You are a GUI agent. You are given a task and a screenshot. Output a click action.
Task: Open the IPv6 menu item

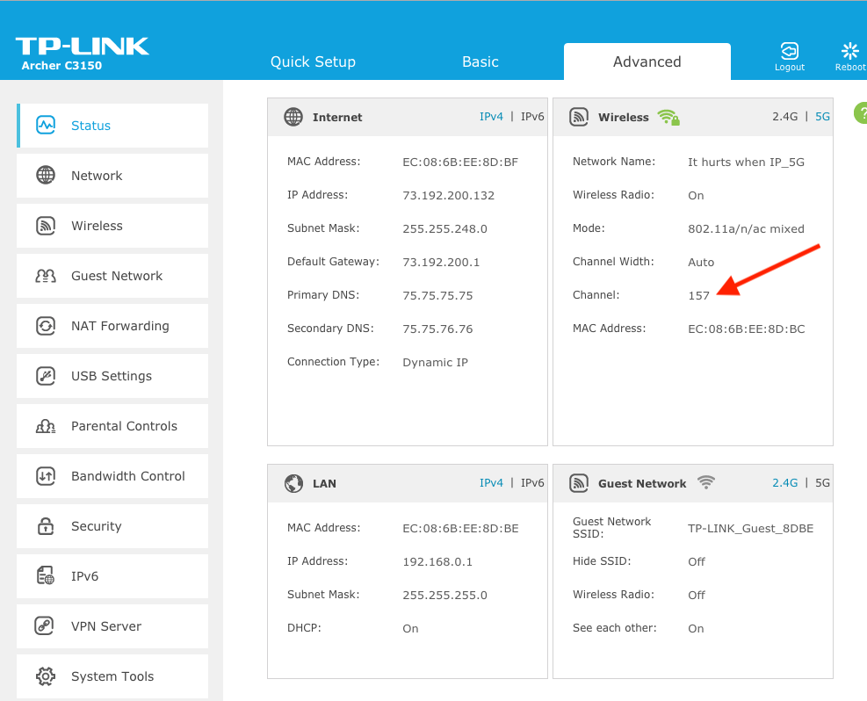tap(112, 576)
